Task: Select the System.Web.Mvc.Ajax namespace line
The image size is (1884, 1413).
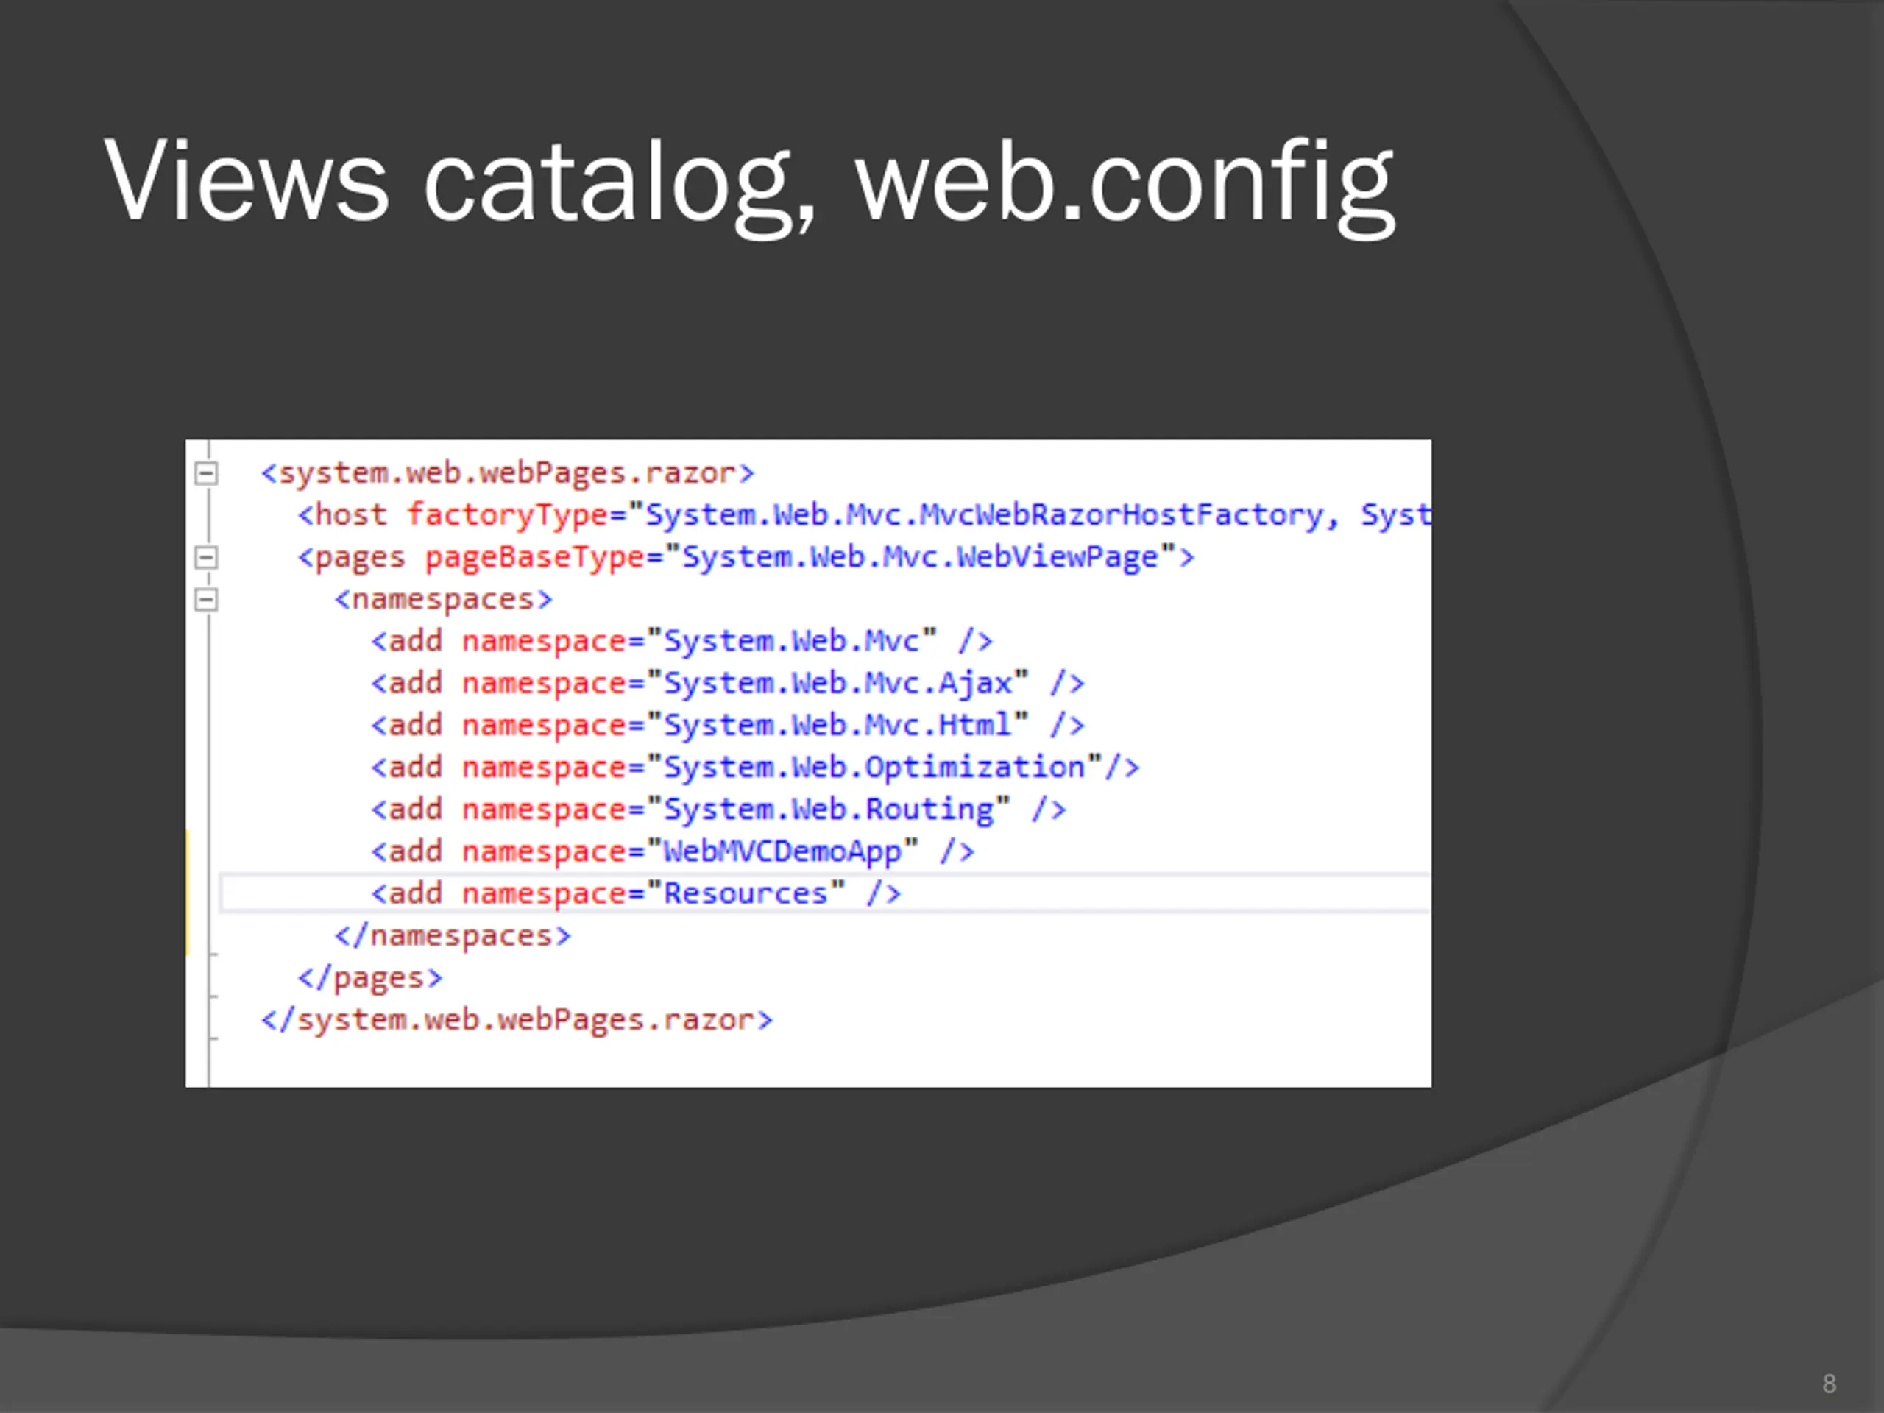Action: pos(727,684)
